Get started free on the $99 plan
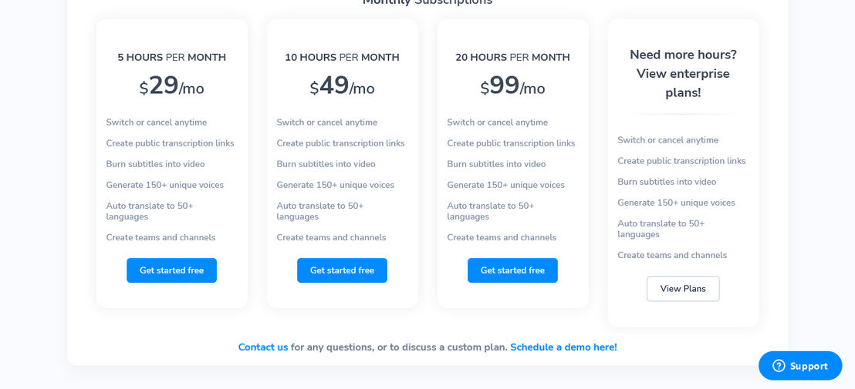 pos(512,270)
